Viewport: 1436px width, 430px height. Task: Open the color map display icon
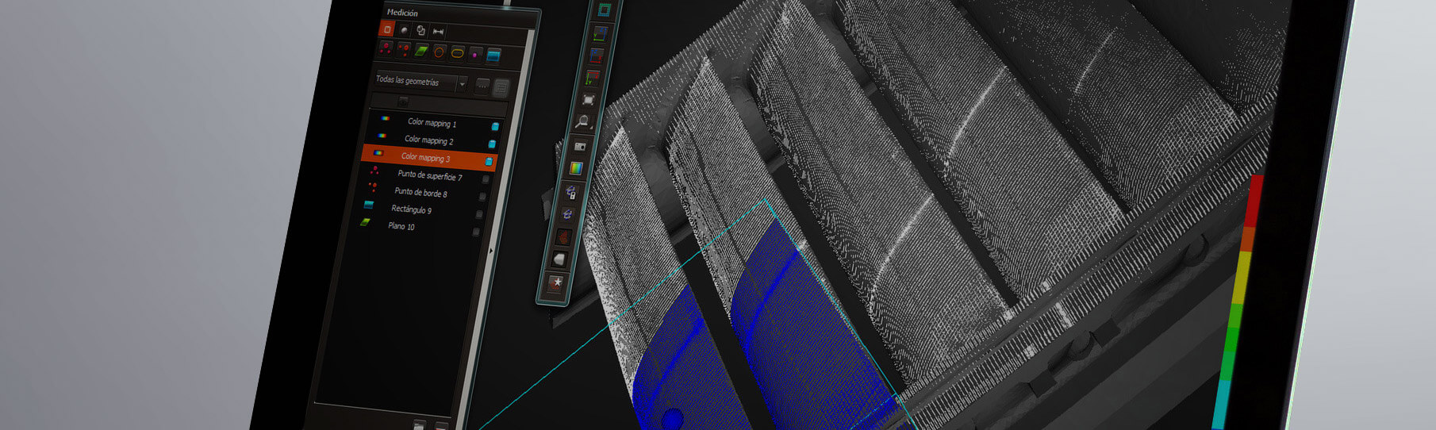tap(577, 168)
